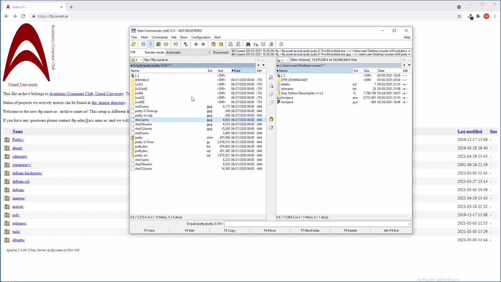Open the right panel drive c dropdown
This screenshot has height=282, width=501.
tap(283, 60)
